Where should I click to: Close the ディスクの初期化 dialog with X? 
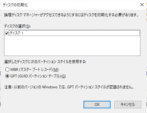point(142,5)
